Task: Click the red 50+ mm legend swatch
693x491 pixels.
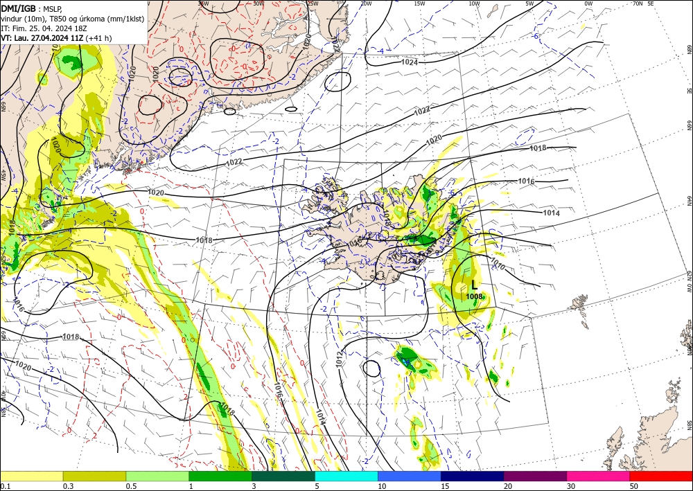Action: pos(661,476)
